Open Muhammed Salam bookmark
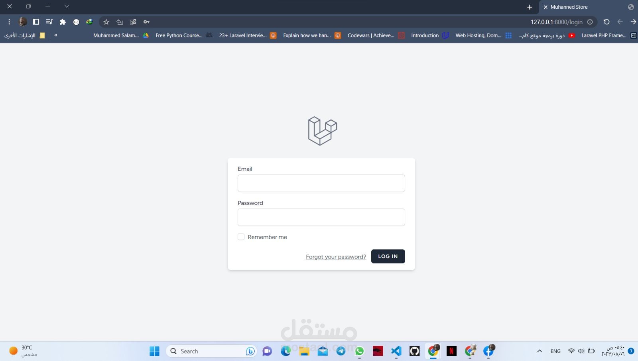This screenshot has width=638, height=361. coord(121,35)
